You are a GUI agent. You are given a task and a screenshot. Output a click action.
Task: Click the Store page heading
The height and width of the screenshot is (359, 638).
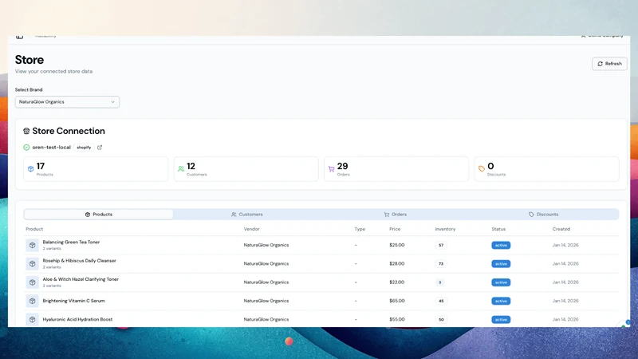pyautogui.click(x=30, y=60)
